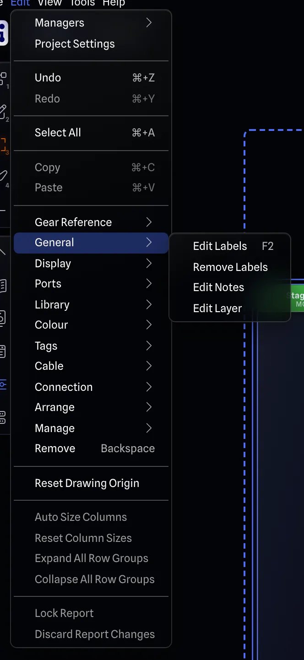Click the Paste menu entry
The image size is (304, 660).
(x=91, y=188)
